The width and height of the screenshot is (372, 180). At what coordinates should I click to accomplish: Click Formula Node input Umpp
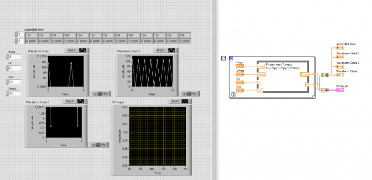261,75
